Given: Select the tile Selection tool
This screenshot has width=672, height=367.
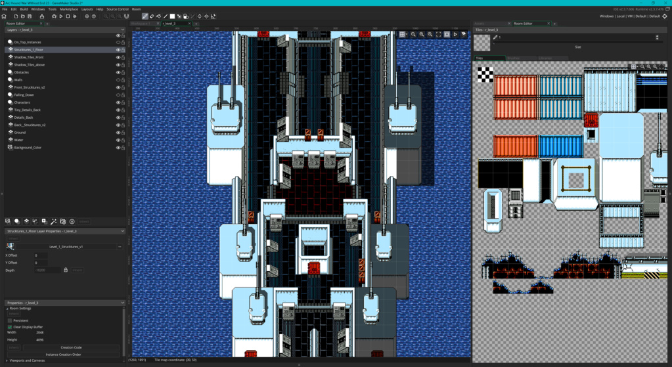Looking at the screenshot, I should (179, 16).
